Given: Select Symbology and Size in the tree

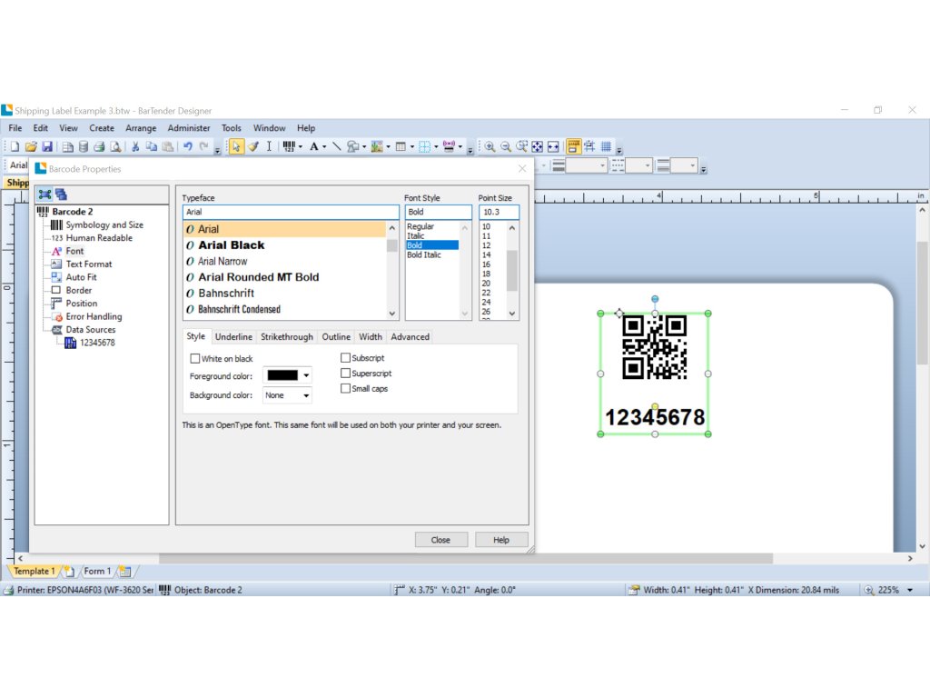Looking at the screenshot, I should tap(104, 225).
